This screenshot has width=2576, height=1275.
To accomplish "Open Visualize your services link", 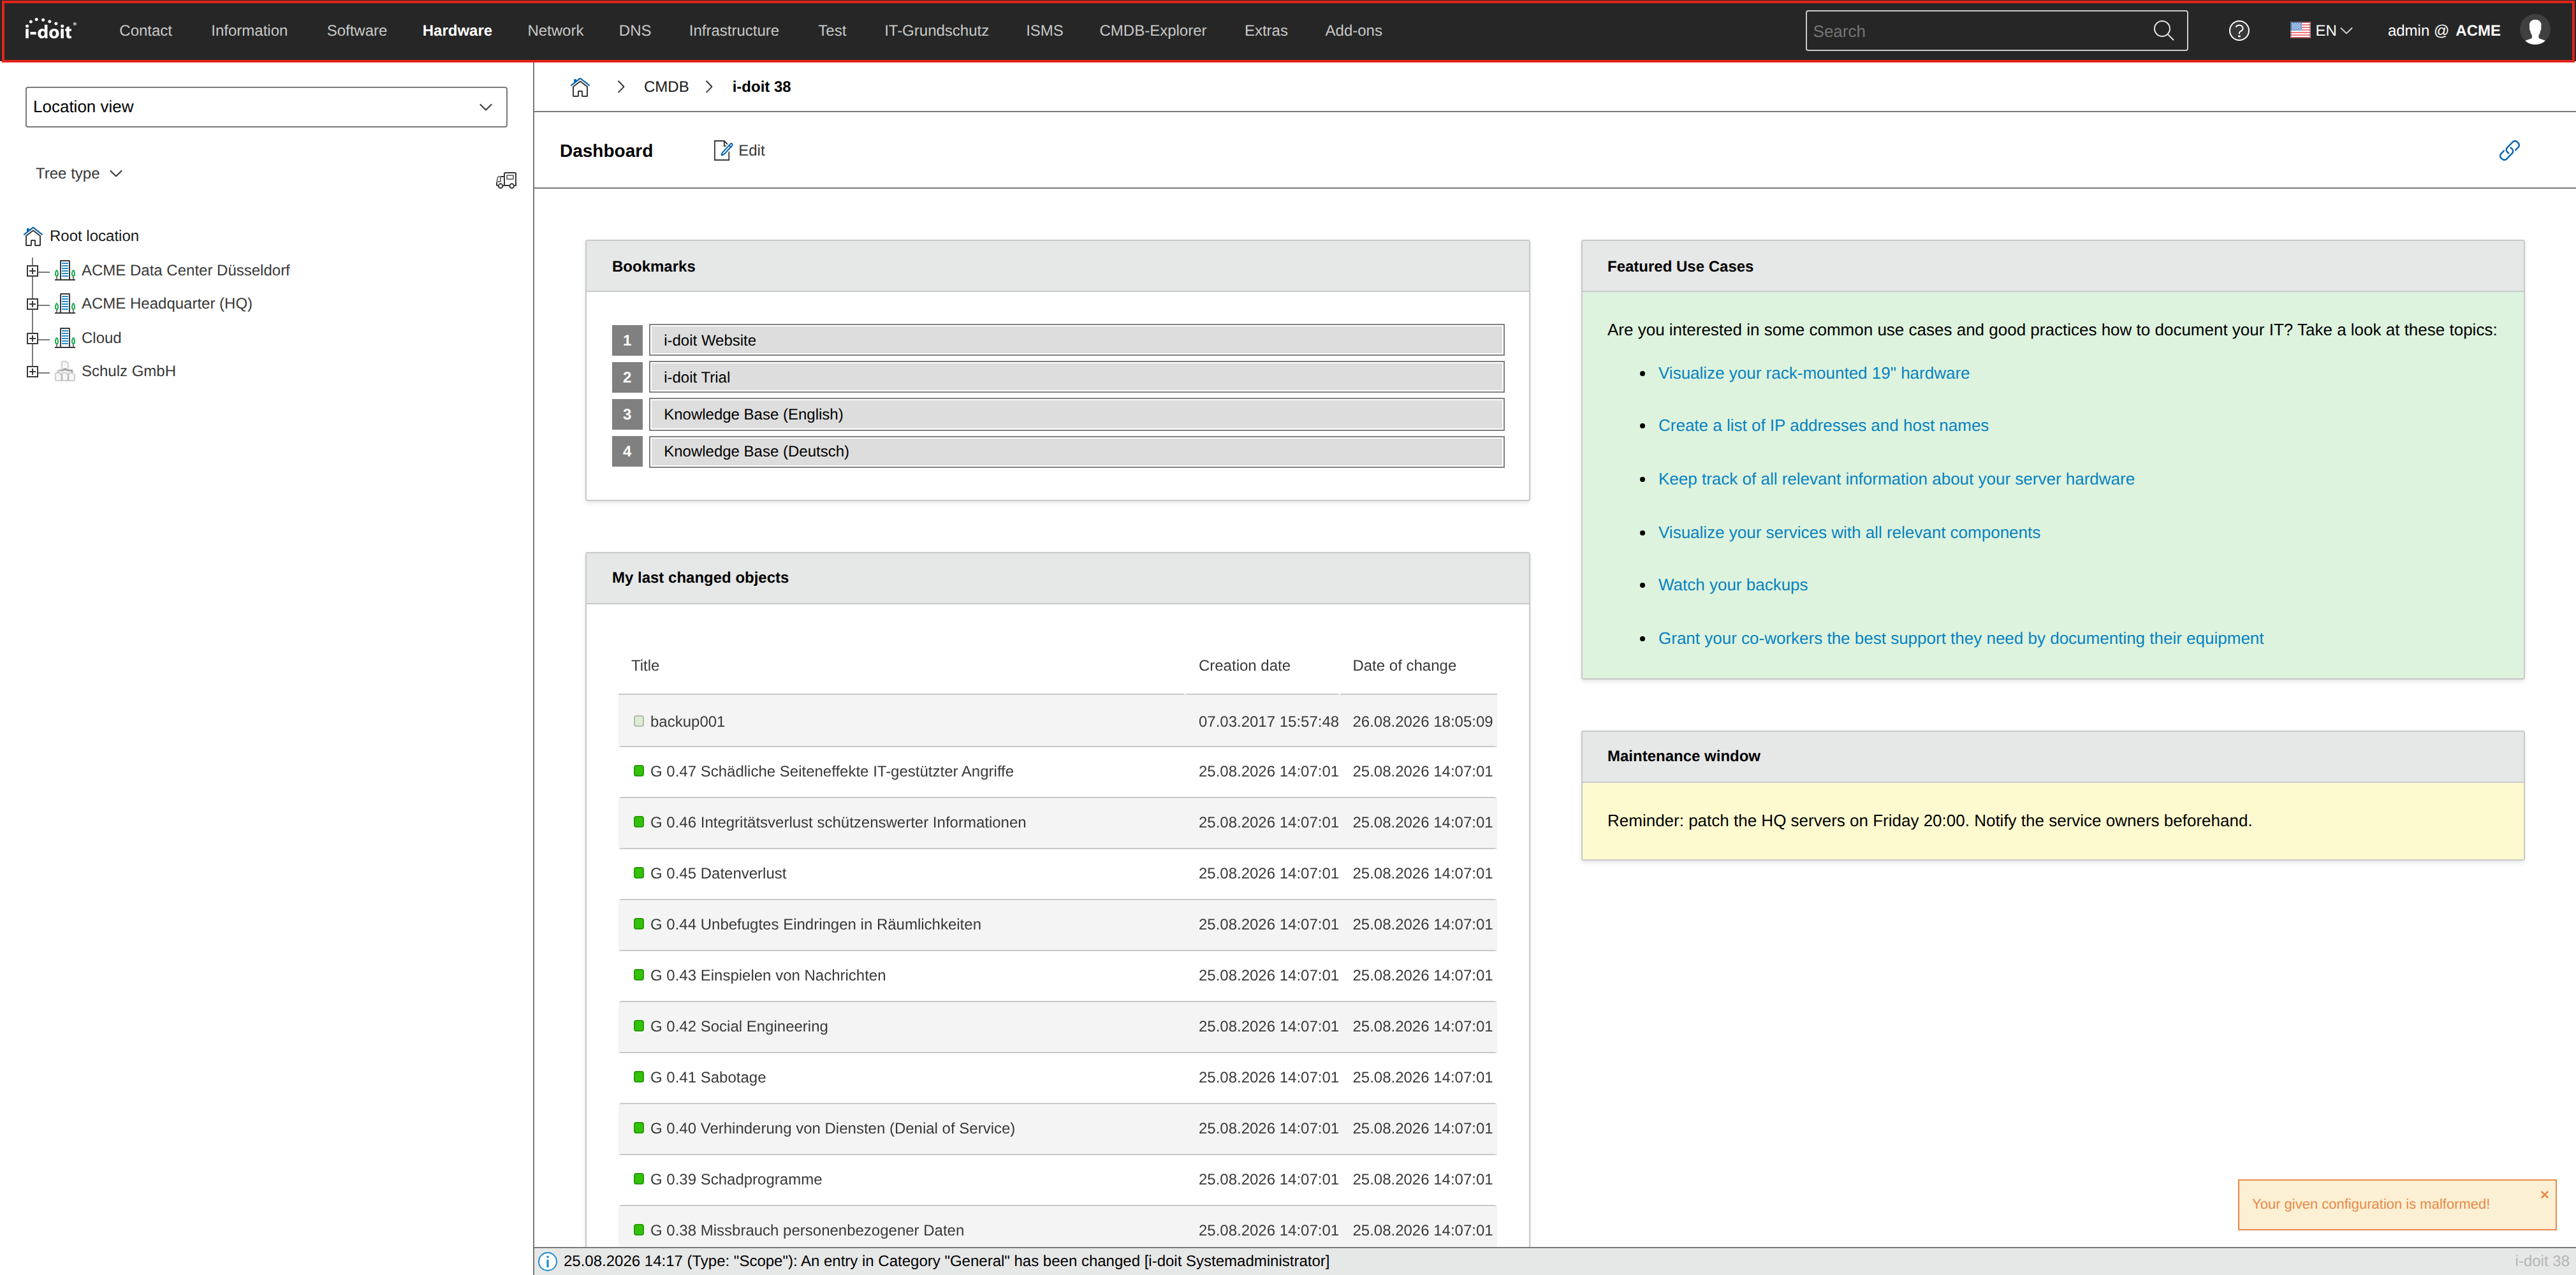I will (1849, 533).
